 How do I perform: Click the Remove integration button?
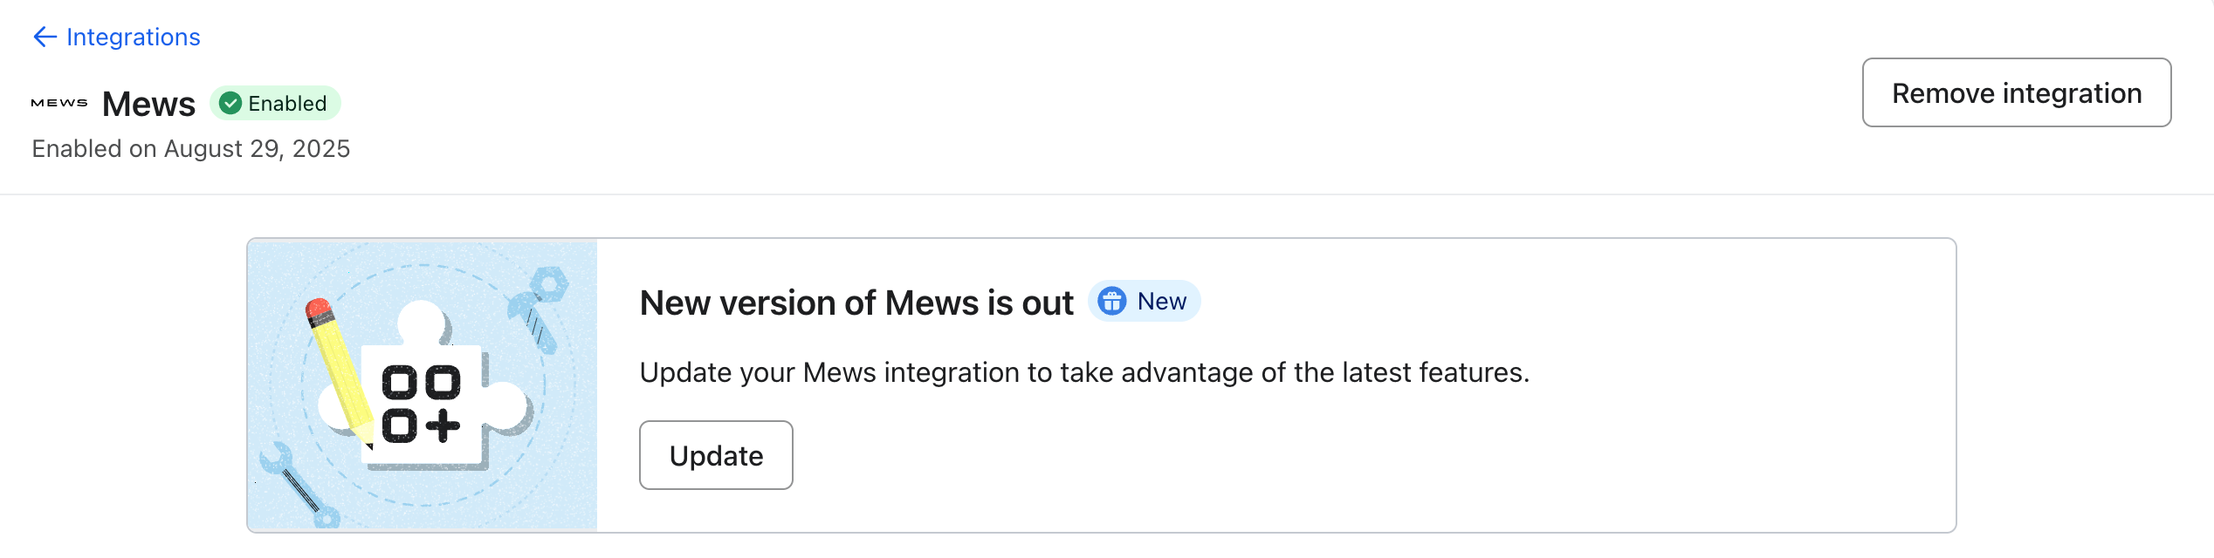[2016, 92]
